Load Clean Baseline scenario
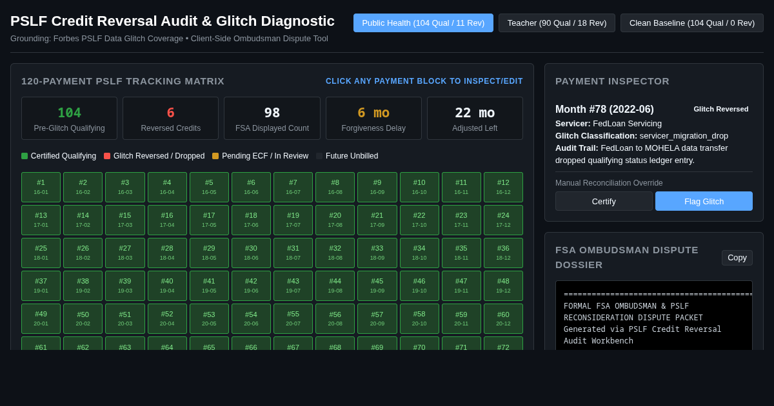Image resolution: width=774 pixels, height=406 pixels. point(692,23)
